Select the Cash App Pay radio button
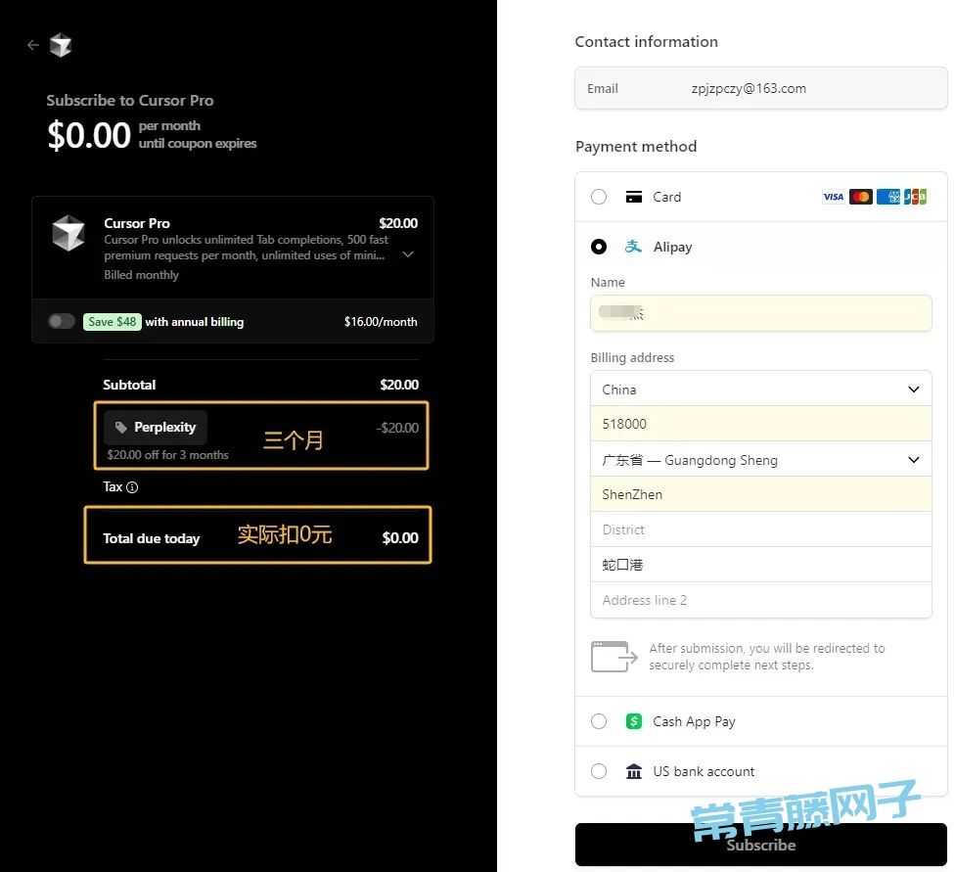The image size is (954, 872). [x=598, y=721]
